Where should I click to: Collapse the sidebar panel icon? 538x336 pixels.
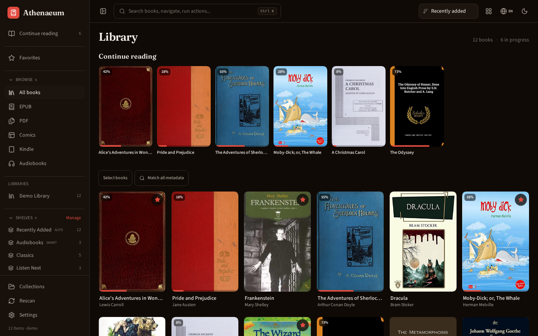(103, 11)
